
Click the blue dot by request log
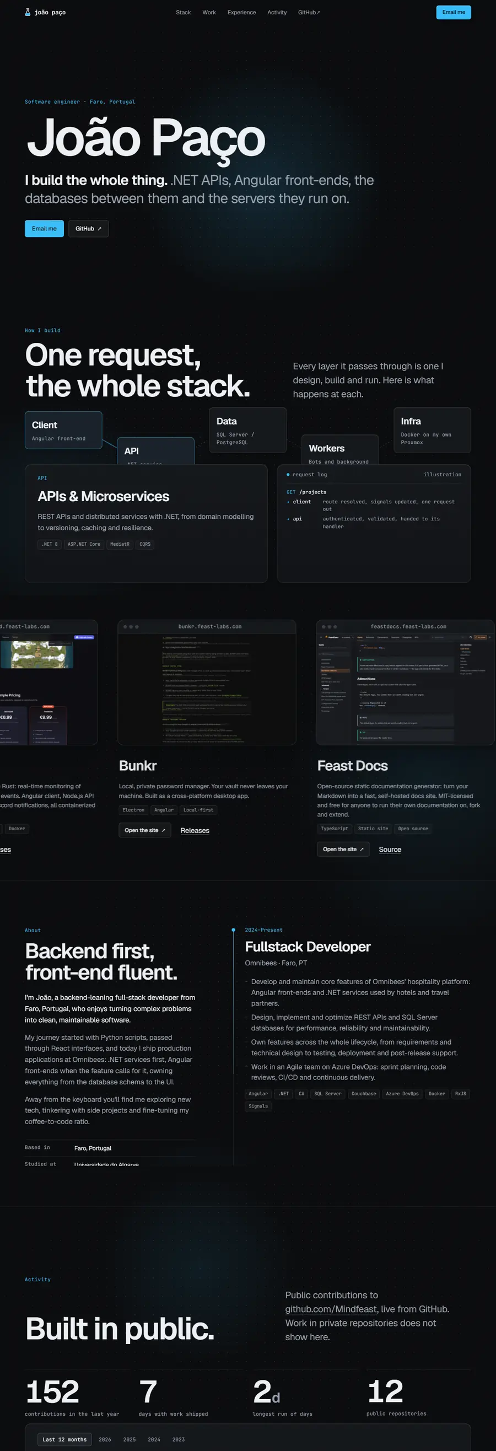point(288,474)
